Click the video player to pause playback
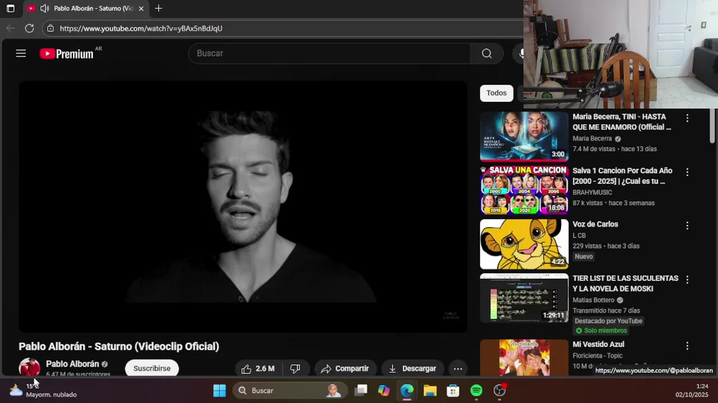718x403 pixels. (243, 207)
